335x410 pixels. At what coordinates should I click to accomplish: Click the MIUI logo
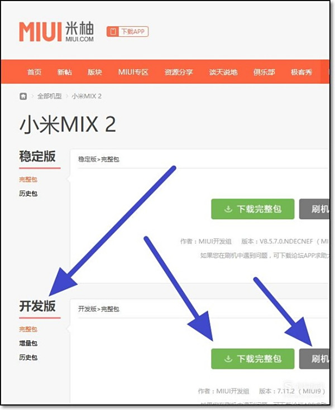(56, 32)
